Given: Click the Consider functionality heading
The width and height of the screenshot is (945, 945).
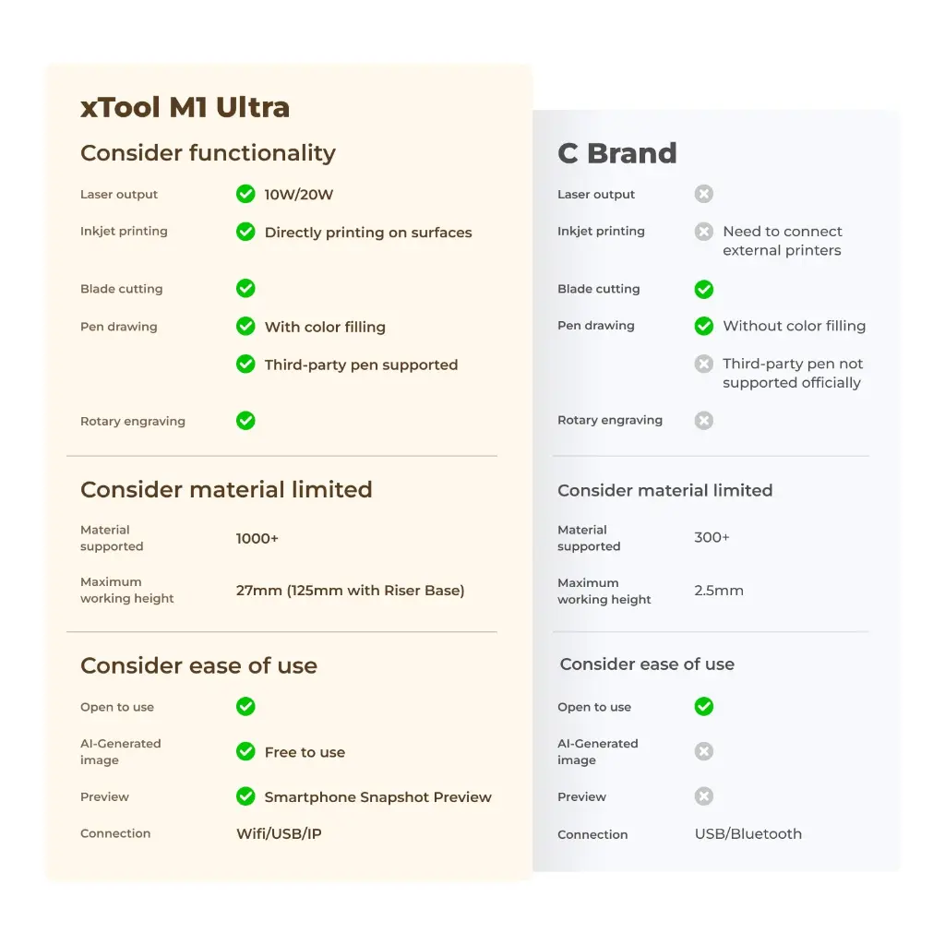Looking at the screenshot, I should [x=208, y=153].
